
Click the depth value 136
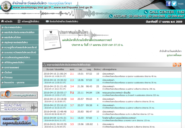tap(98, 93)
